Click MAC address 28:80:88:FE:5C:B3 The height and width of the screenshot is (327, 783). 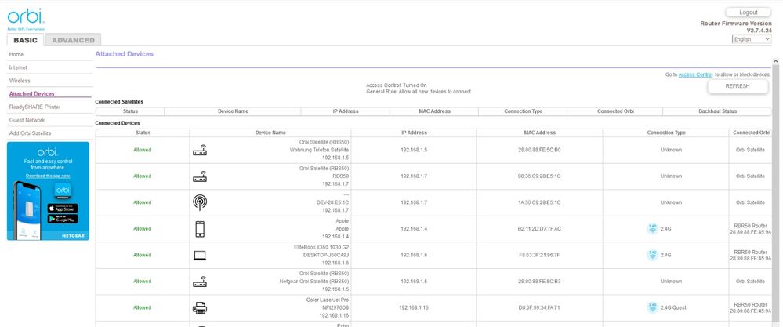click(539, 282)
